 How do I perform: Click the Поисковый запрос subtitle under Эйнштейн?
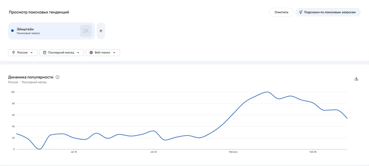pyautogui.click(x=28, y=33)
